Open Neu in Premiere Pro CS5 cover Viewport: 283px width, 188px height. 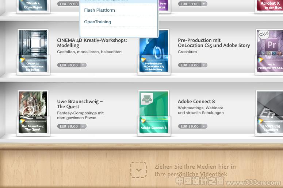coord(269,51)
